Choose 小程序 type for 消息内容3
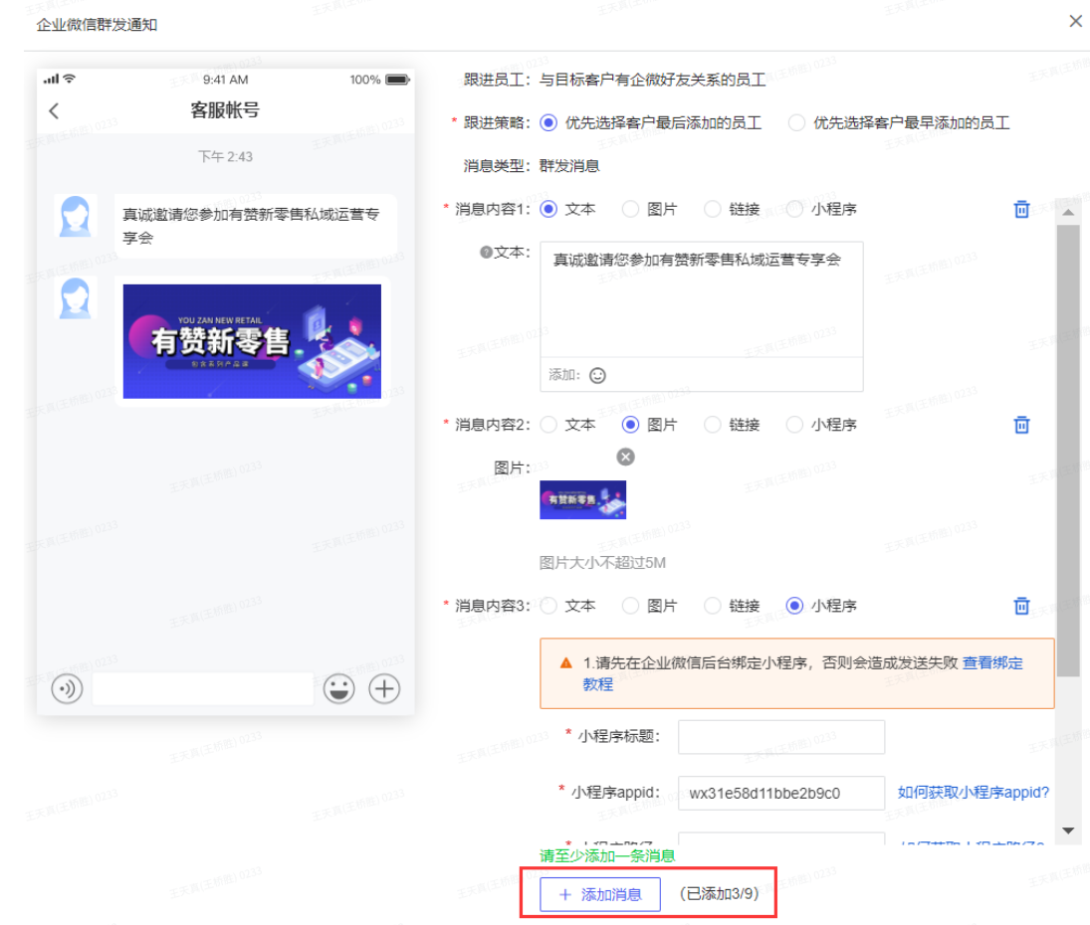Viewport: 1090px width, 925px height. click(x=794, y=606)
